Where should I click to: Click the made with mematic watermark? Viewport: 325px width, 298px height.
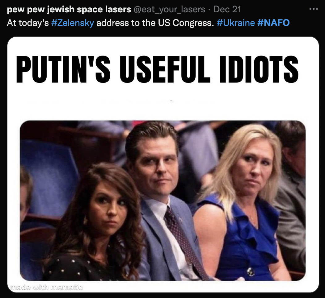(x=46, y=287)
